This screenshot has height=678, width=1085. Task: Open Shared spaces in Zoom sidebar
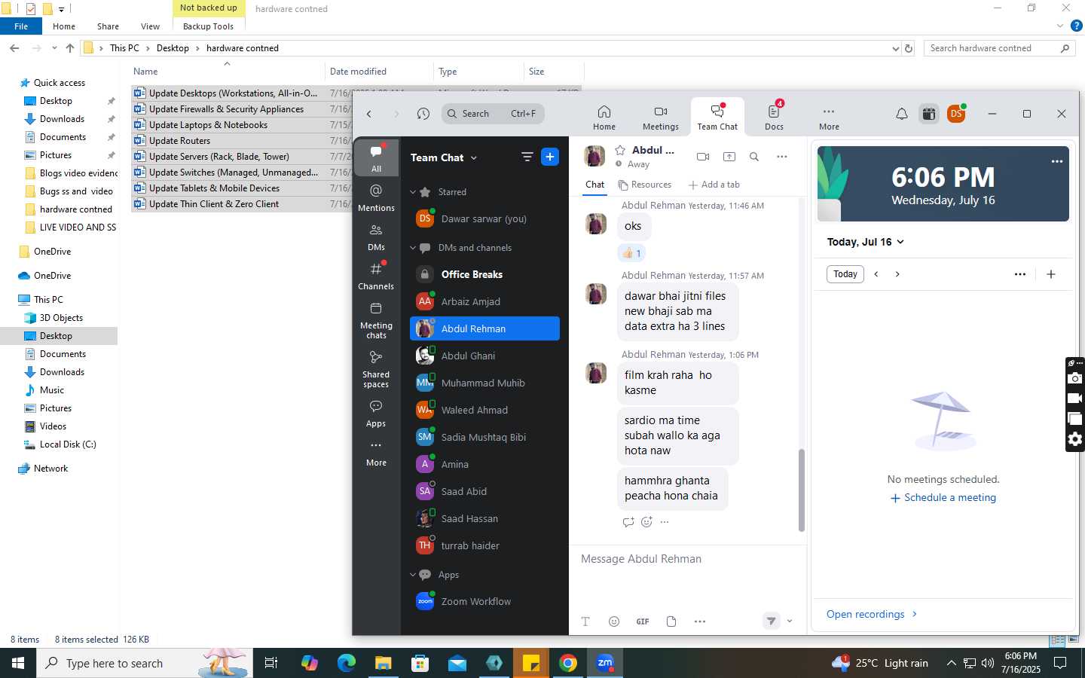click(376, 369)
